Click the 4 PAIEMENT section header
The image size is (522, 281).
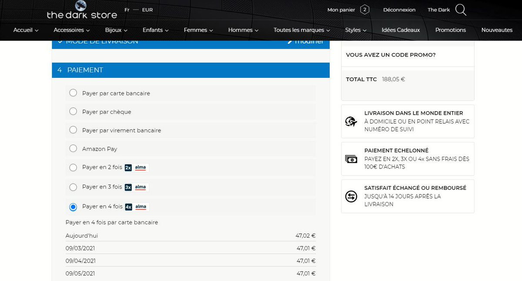(x=191, y=70)
